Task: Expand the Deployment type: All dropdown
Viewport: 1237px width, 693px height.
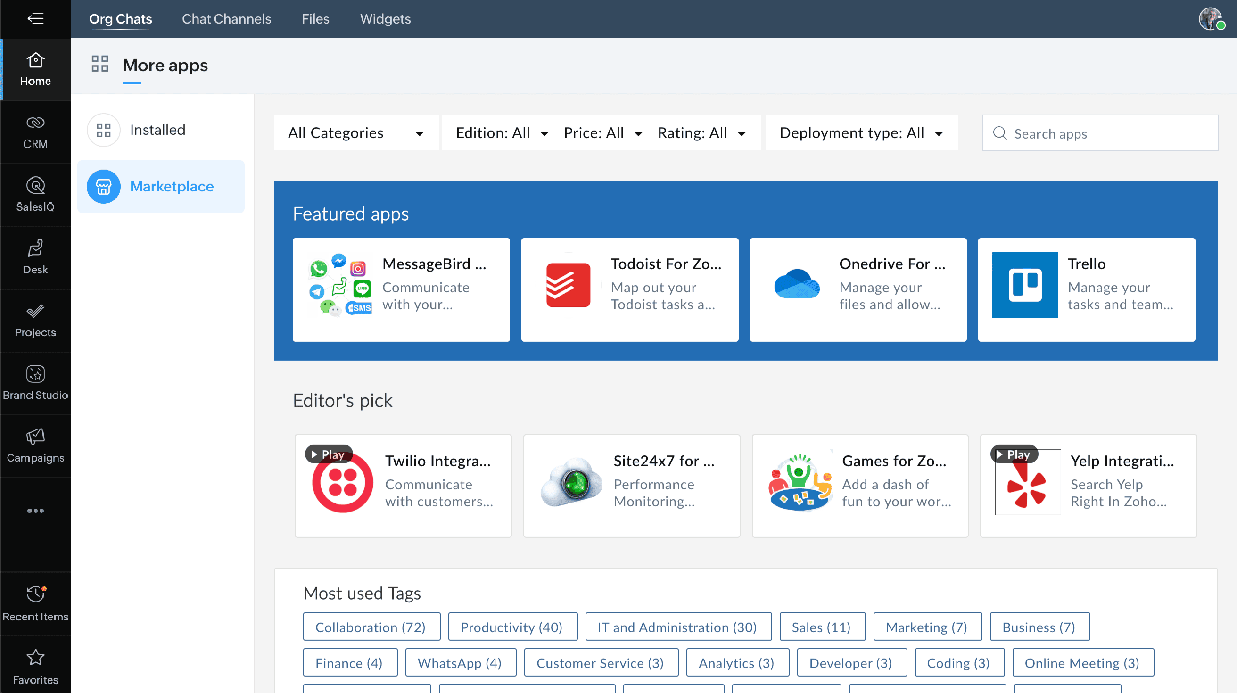Action: [861, 133]
